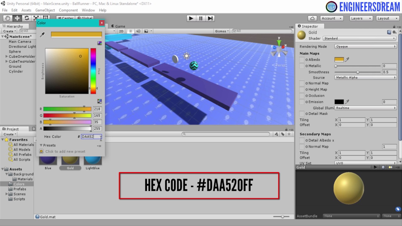This screenshot has height=226, width=402.
Task: Click the Create button in Project panel
Action: (x=9, y=134)
